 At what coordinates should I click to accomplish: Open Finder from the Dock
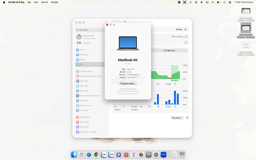pyautogui.click(x=74, y=154)
